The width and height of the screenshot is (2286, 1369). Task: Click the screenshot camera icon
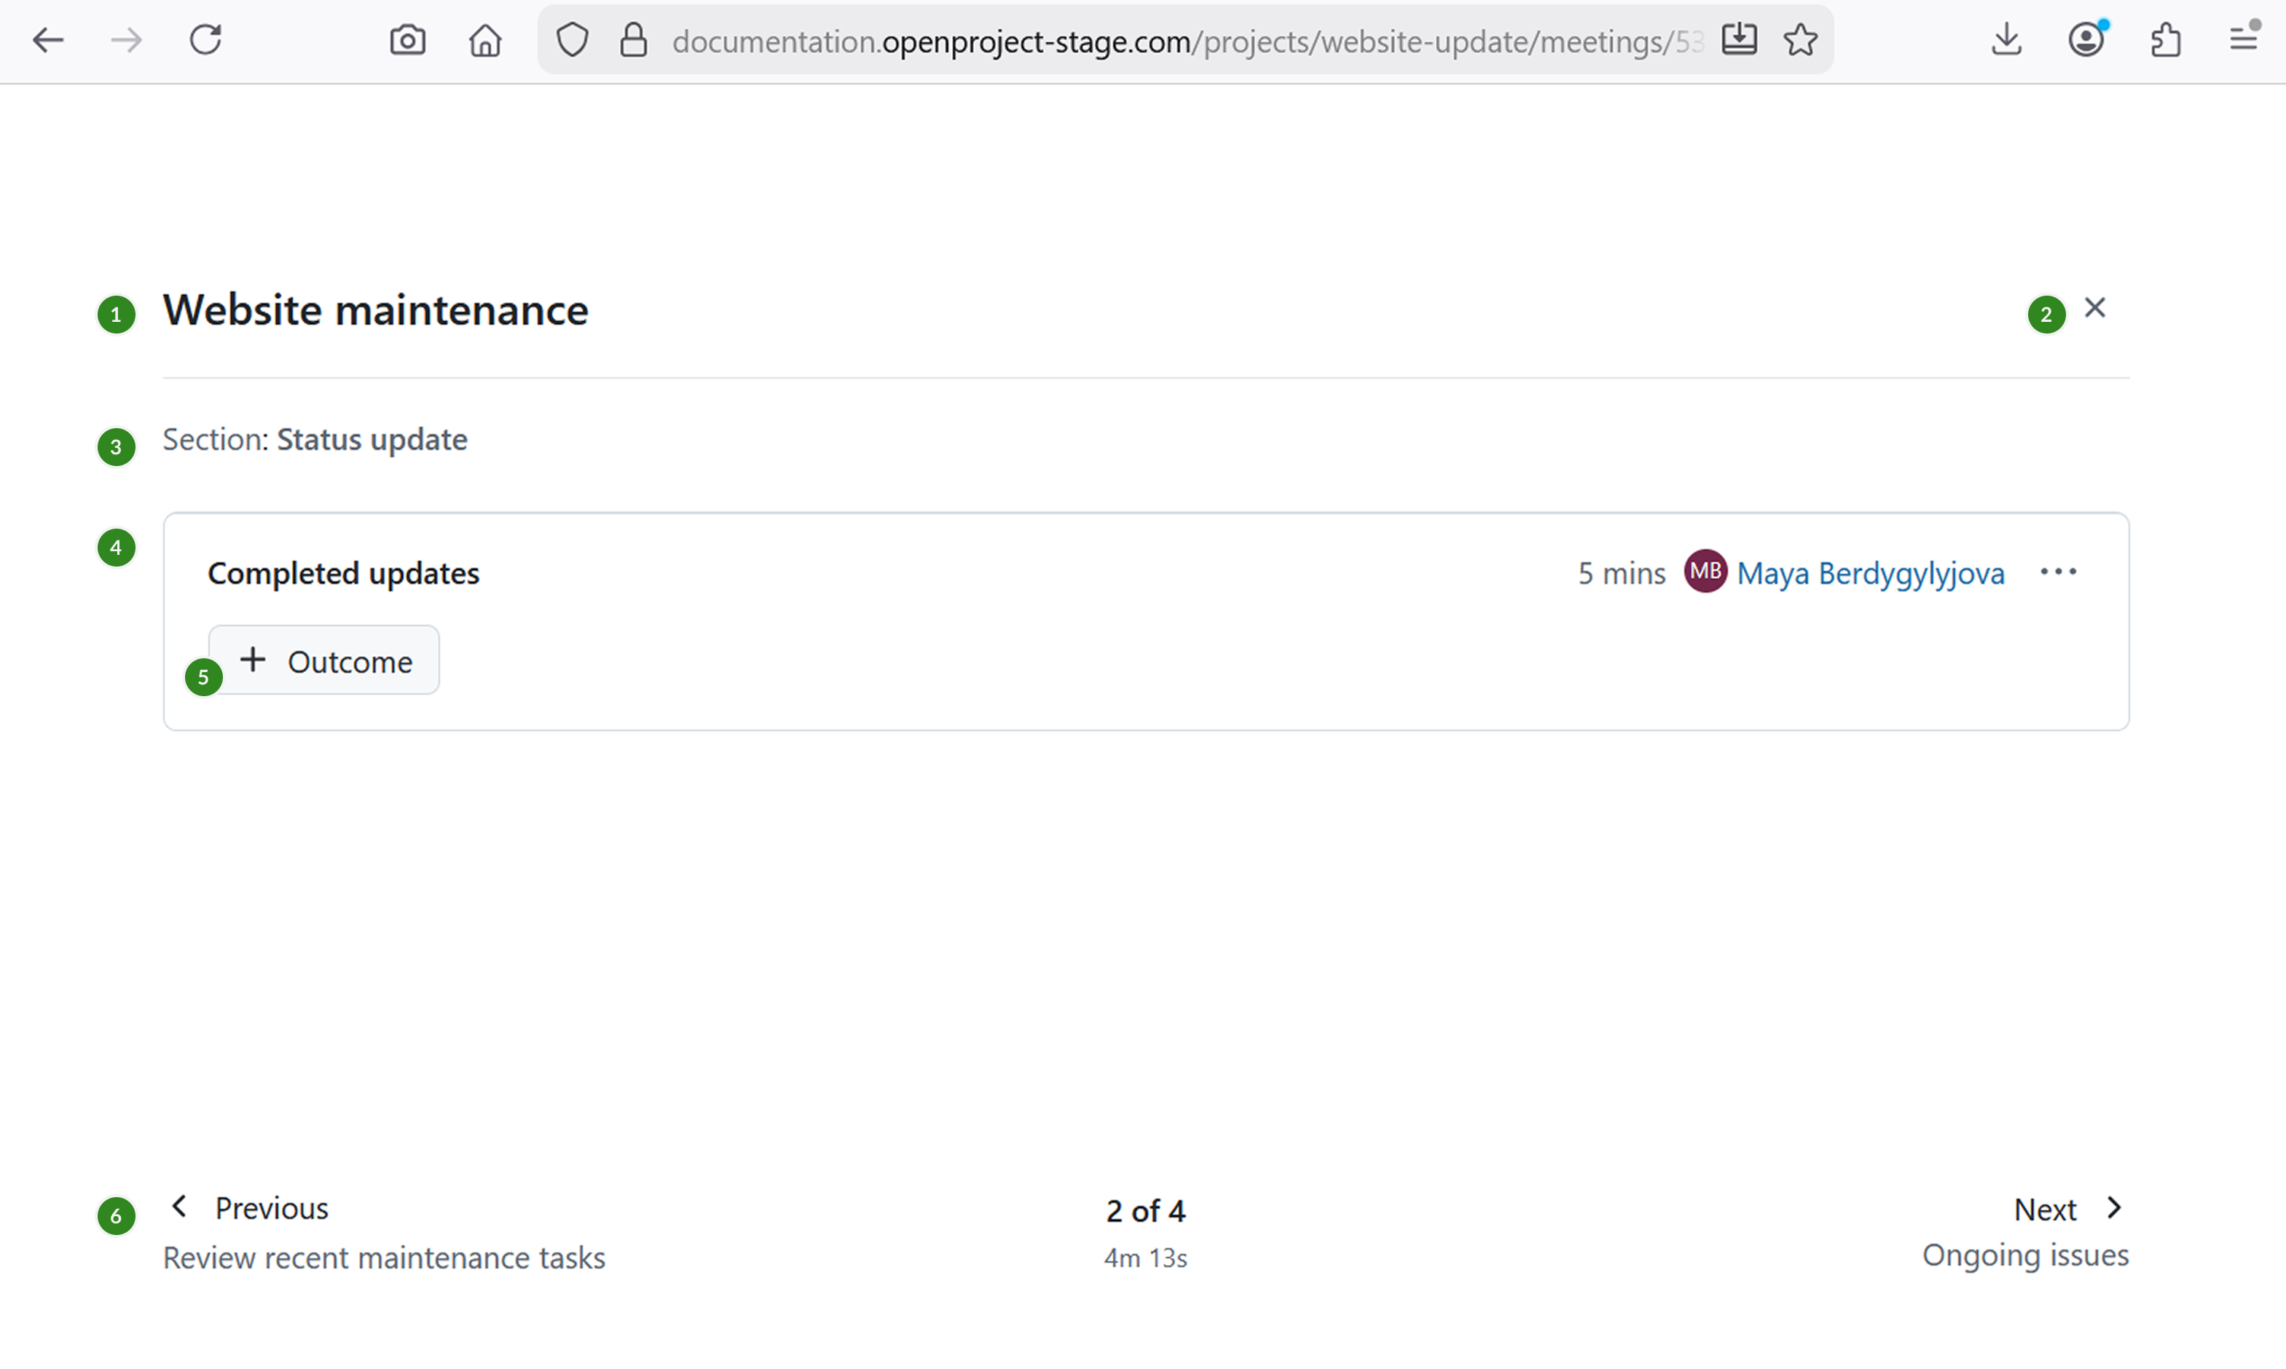pyautogui.click(x=407, y=41)
